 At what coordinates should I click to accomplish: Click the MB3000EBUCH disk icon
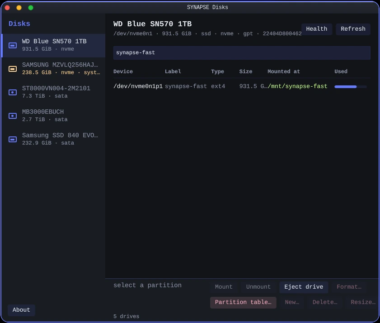pos(13,116)
